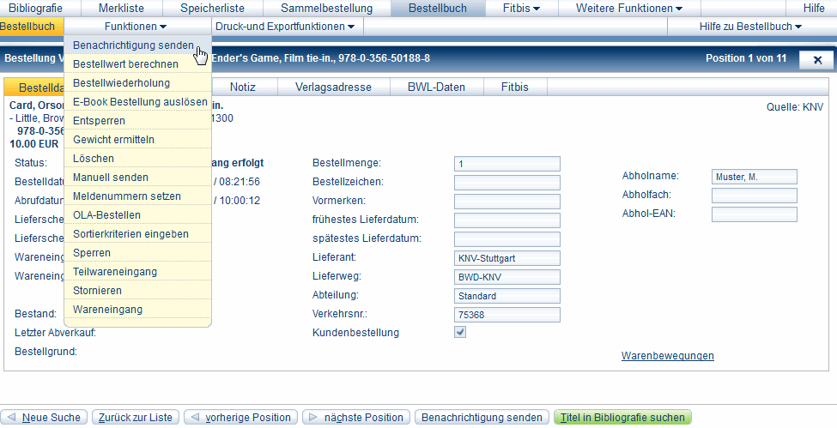Select Benachrichtigung senden from Funktionen menu

tap(133, 45)
